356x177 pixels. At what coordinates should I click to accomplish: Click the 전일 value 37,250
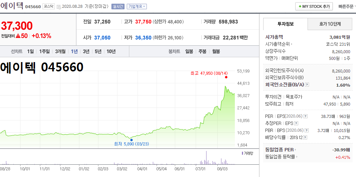click(102, 22)
